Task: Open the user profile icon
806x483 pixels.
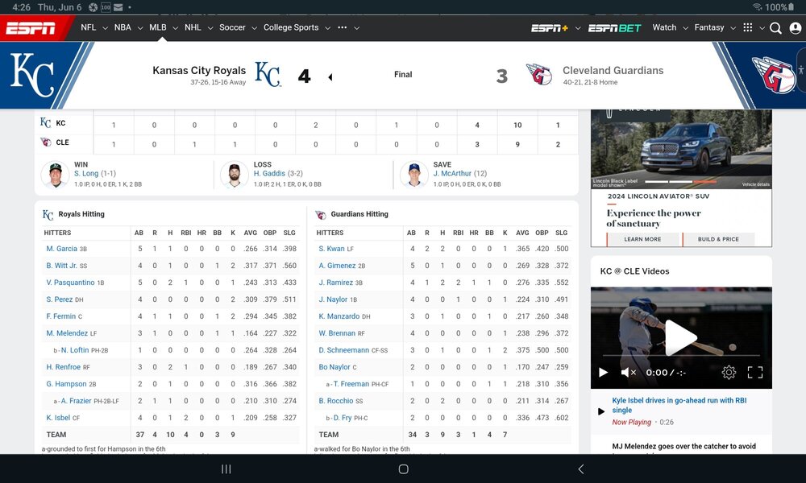Action: click(796, 28)
